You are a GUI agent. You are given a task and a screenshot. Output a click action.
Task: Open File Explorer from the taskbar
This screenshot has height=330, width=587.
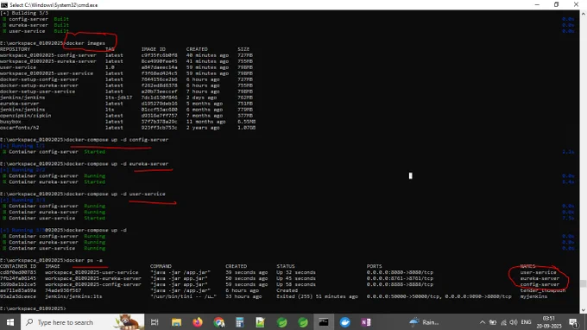[176, 322]
